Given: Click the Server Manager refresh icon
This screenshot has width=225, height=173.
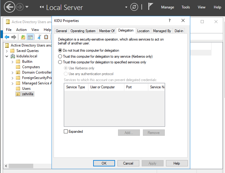Looking at the screenshot, I should point(134,7).
